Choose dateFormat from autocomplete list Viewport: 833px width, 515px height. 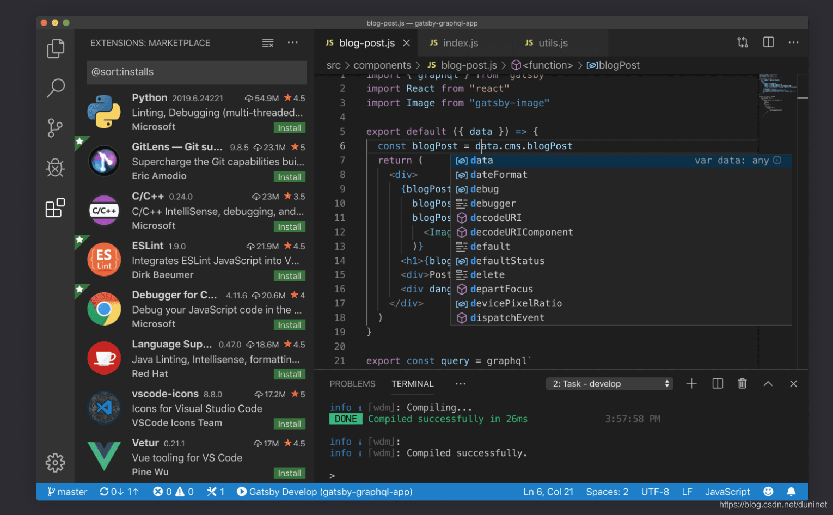click(621, 175)
